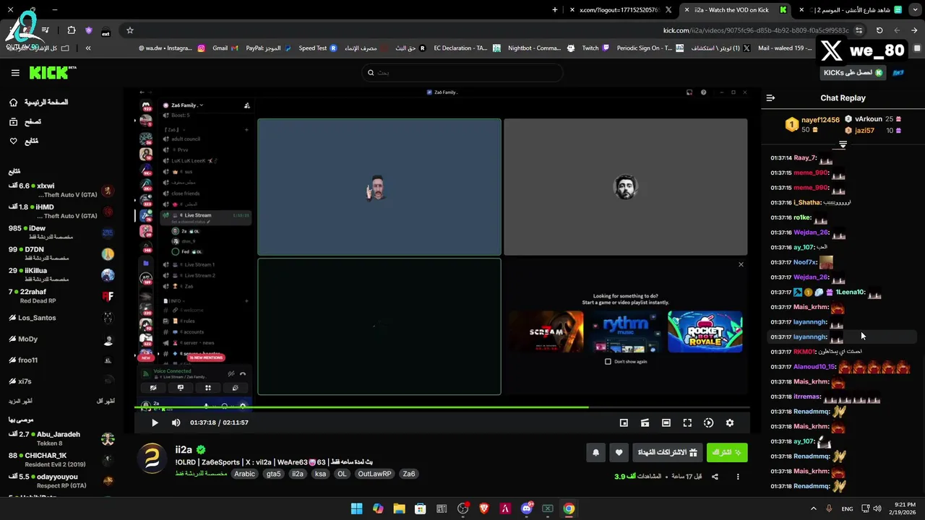Open RKM01 username in chat

coord(804,352)
